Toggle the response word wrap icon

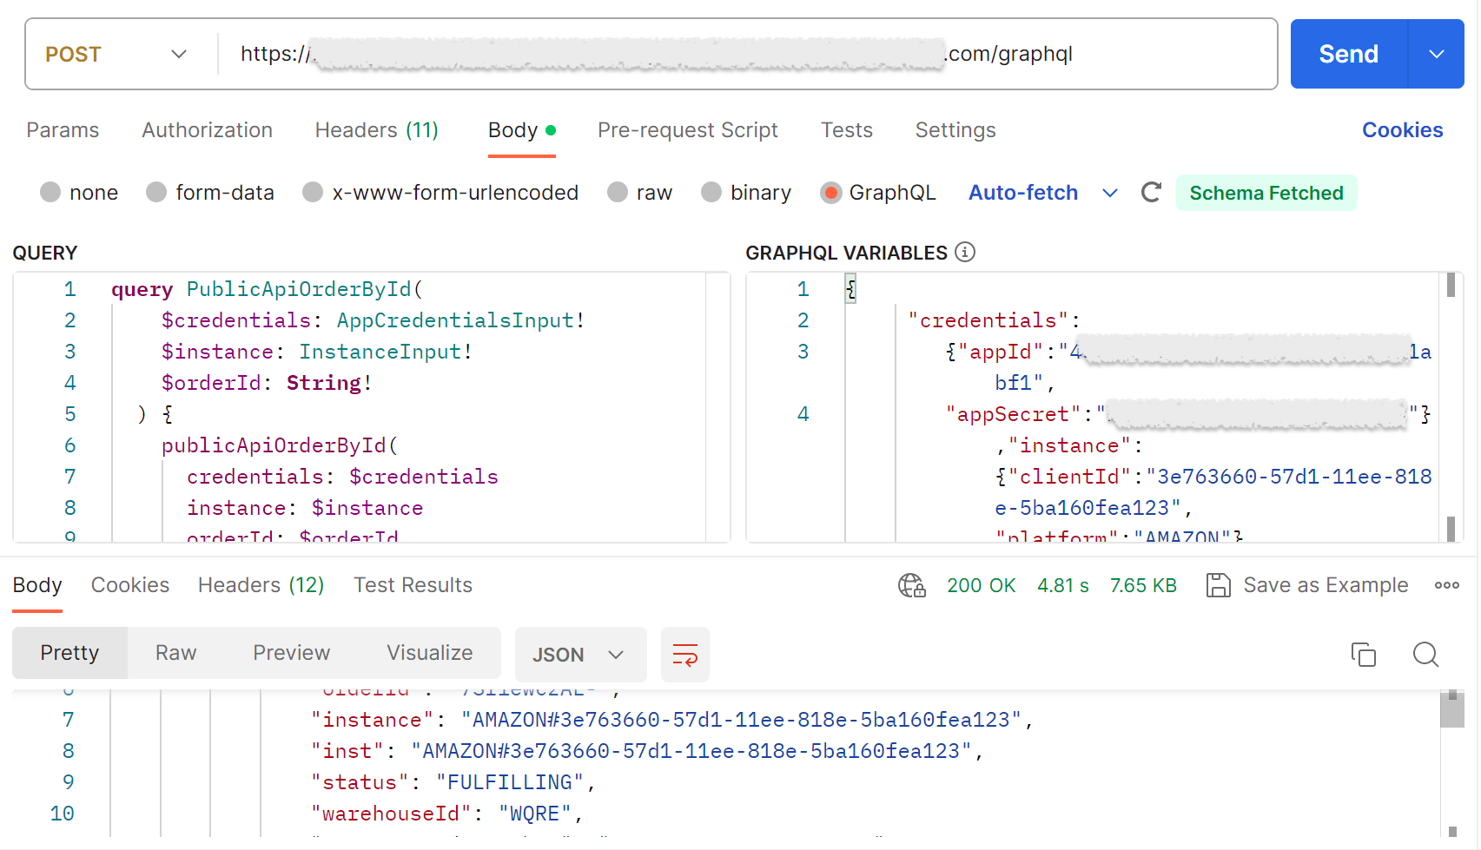(684, 655)
